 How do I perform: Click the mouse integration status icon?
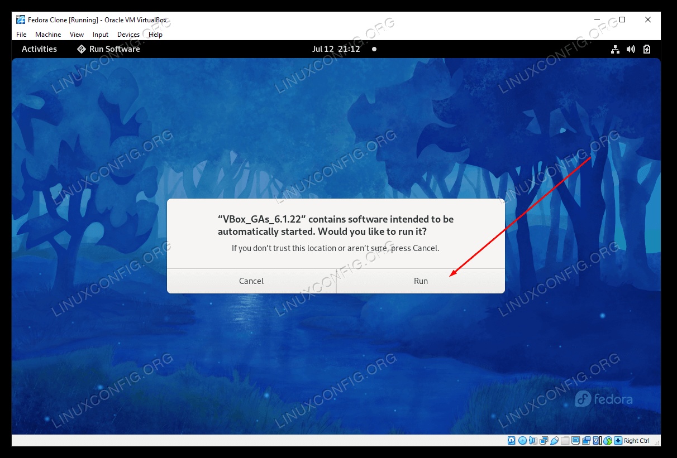coord(607,441)
